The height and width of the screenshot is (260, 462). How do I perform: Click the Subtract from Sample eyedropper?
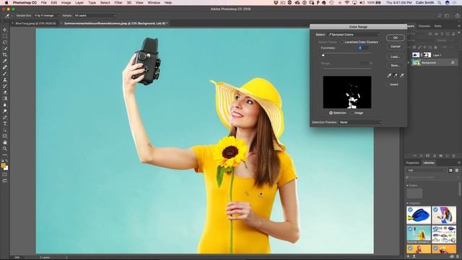401,75
